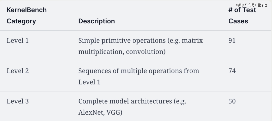Click the word 'Category' in the header
Viewport: 272px width, 121px height.
[x=21, y=21]
